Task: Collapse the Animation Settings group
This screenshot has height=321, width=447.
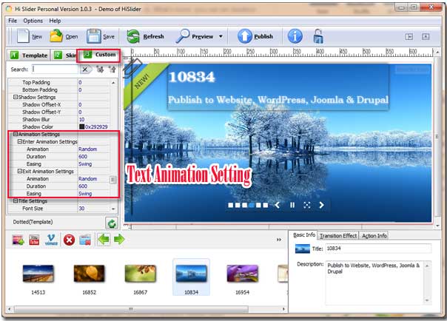Action: [x=16, y=134]
